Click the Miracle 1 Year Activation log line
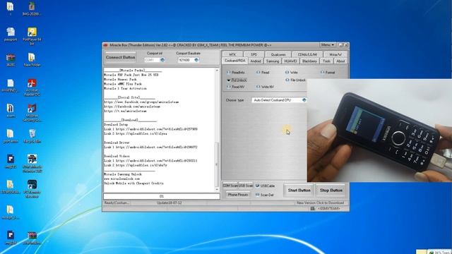 pos(125,88)
